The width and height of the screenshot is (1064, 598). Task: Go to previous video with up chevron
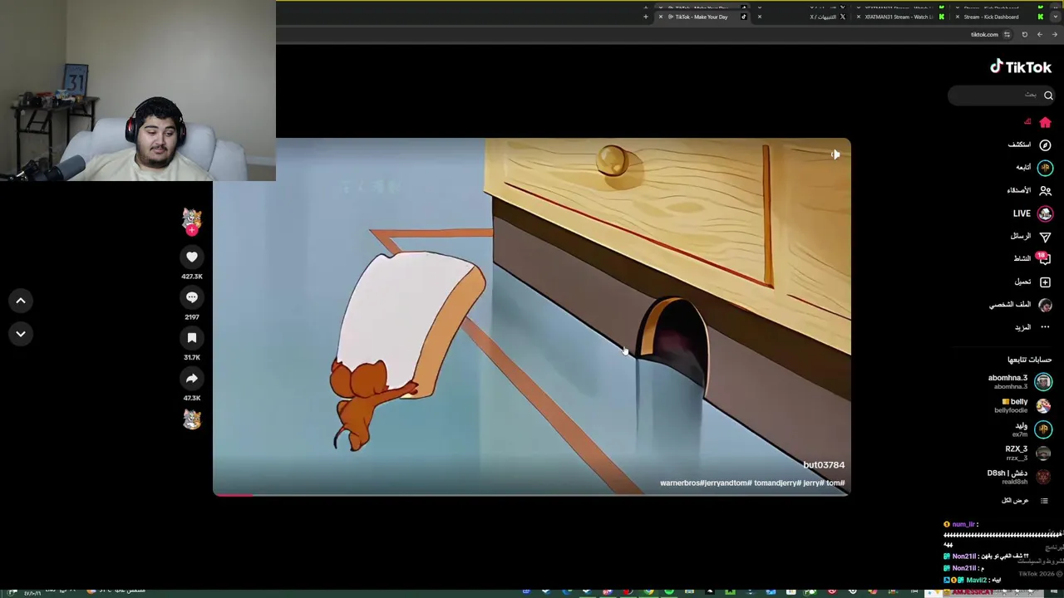coord(21,301)
